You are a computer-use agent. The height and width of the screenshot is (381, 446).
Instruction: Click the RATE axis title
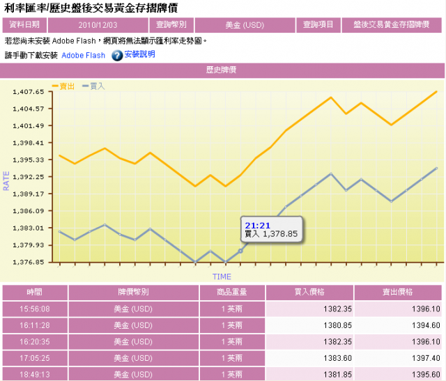click(x=6, y=181)
